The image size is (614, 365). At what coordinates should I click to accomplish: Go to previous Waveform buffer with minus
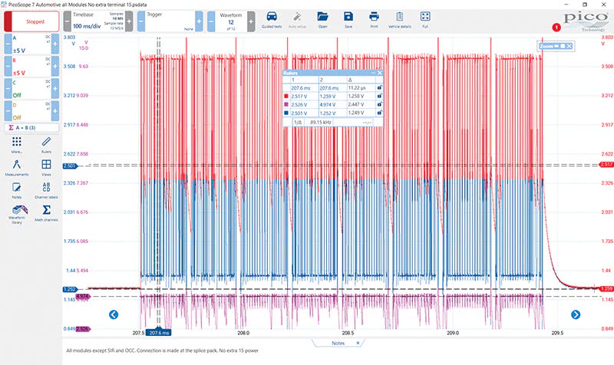point(211,21)
